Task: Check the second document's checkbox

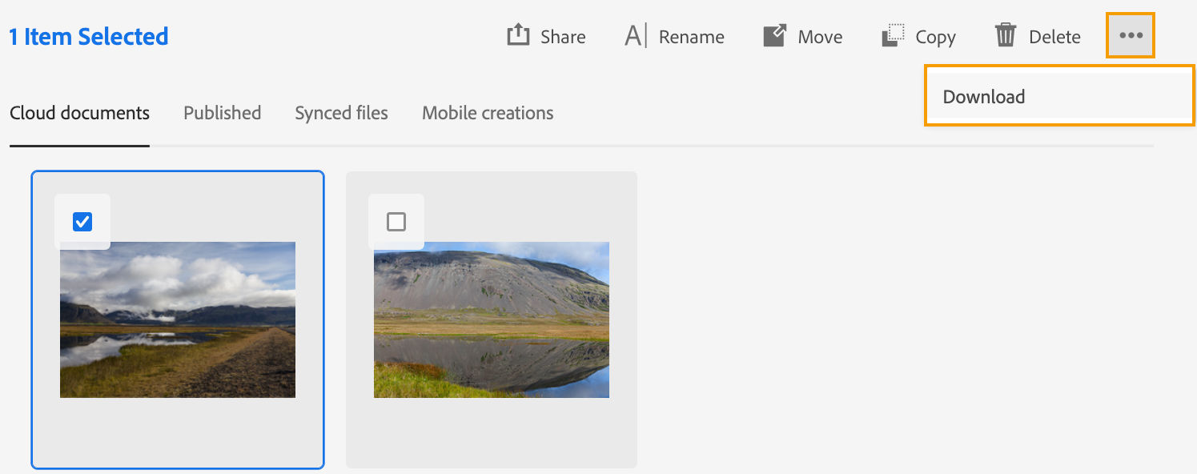Action: 396,222
